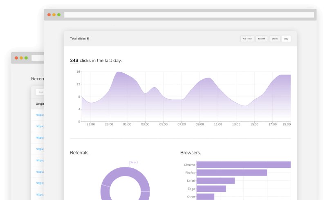Select the Day range button

(x=286, y=39)
